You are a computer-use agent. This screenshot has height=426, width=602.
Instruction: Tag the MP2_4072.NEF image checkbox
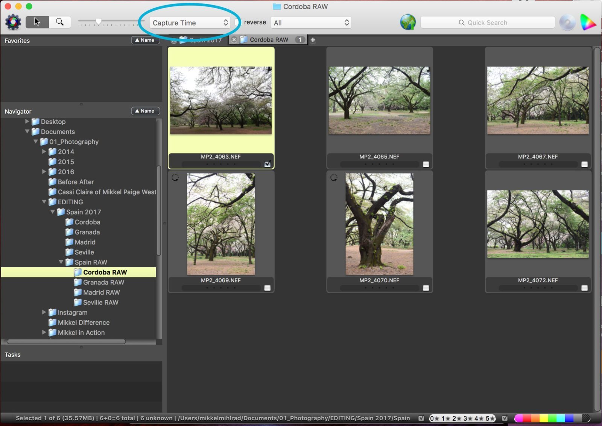(584, 288)
